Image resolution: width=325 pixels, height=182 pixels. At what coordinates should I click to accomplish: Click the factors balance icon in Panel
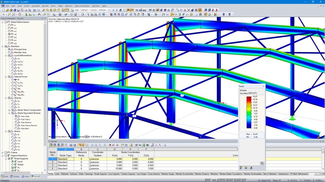click(x=246, y=168)
